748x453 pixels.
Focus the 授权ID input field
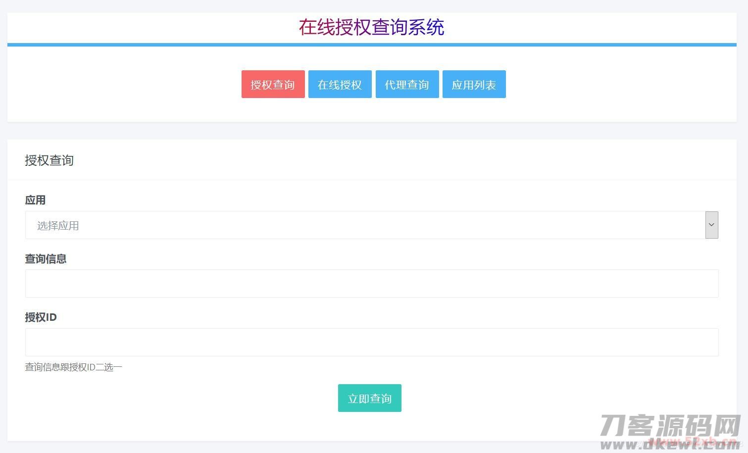[371, 342]
